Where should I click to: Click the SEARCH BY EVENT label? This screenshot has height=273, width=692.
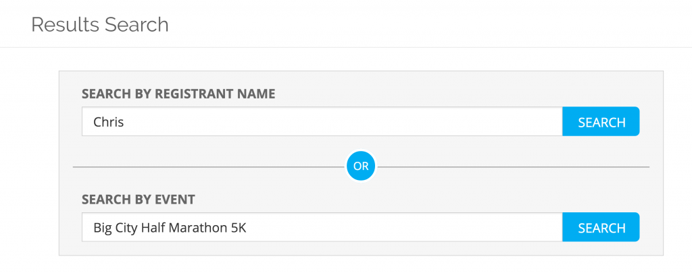[x=138, y=200]
